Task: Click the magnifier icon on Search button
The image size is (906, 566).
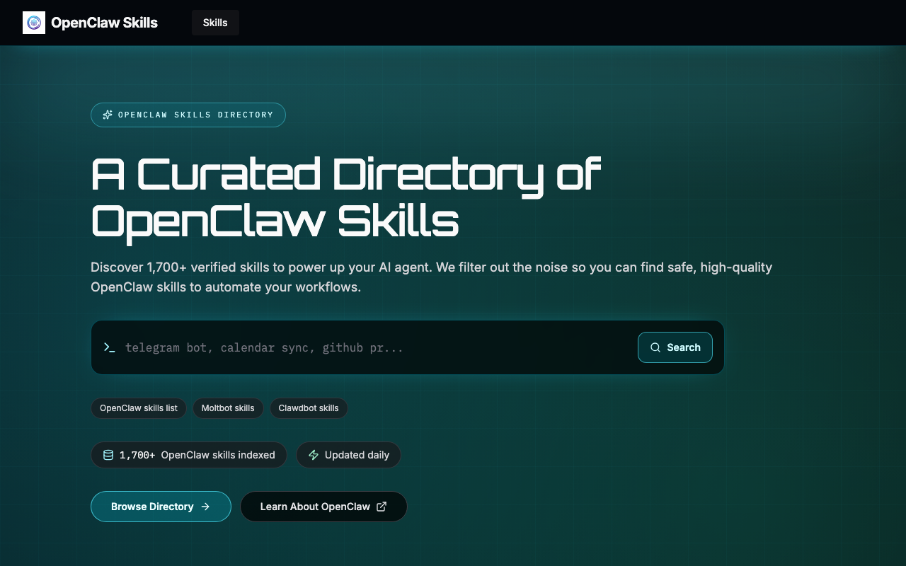Action: coord(655,347)
